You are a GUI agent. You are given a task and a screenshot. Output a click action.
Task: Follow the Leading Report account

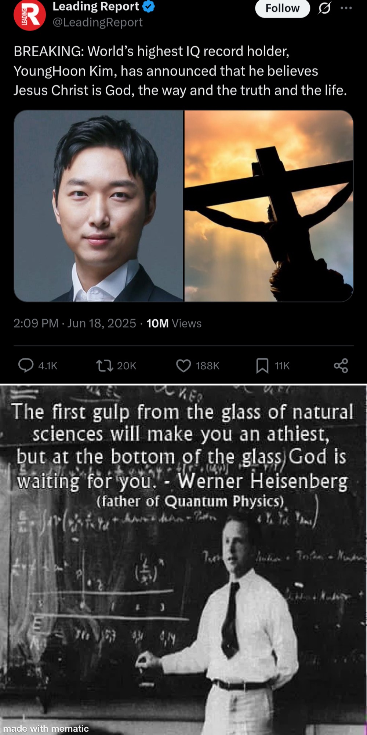click(283, 8)
